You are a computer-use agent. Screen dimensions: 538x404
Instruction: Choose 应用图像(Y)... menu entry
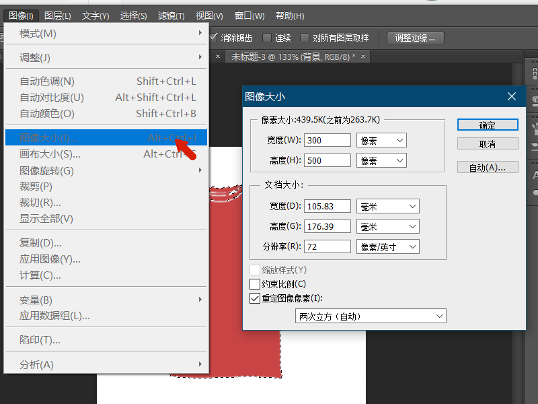[x=106, y=259]
